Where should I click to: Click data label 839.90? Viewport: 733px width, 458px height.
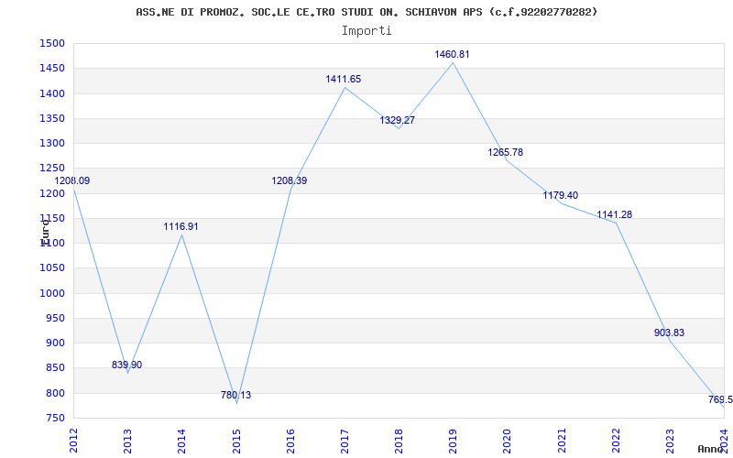tap(126, 365)
